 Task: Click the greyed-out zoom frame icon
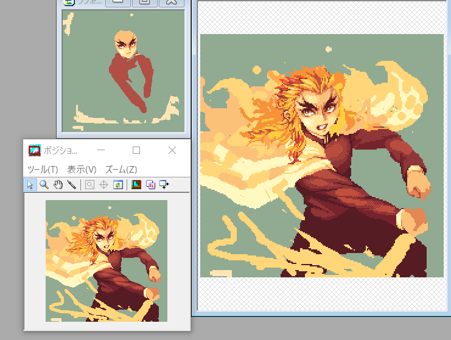tap(89, 184)
